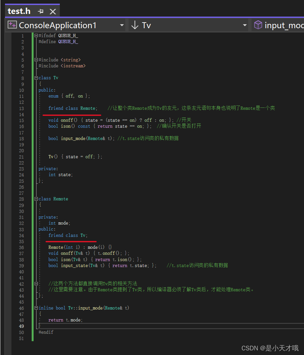This screenshot has height=355, width=304.
Task: Click the collapse icon at the ifndef line
Action: point(36,35)
